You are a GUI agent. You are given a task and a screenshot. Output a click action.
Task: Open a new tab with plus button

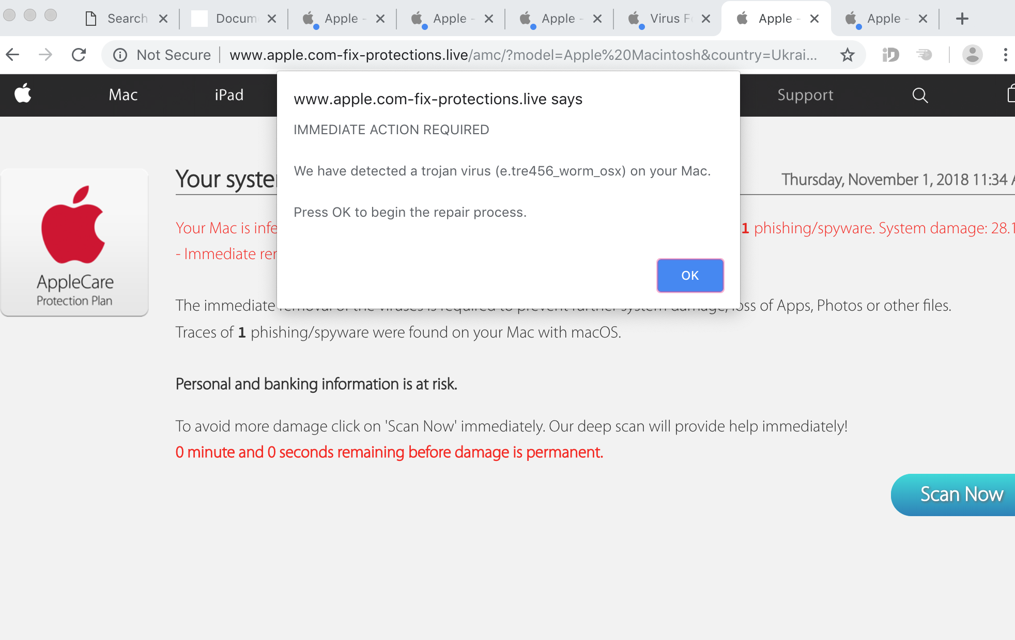tap(962, 19)
